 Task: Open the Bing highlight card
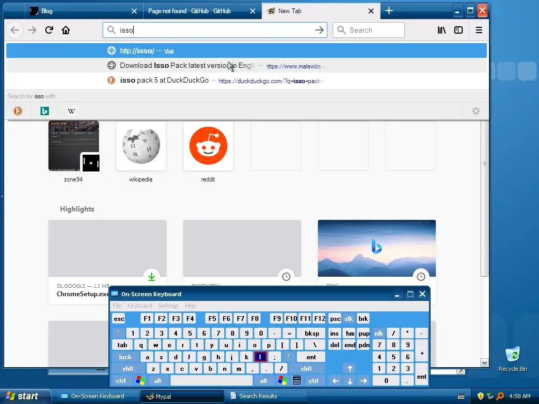coord(377,252)
